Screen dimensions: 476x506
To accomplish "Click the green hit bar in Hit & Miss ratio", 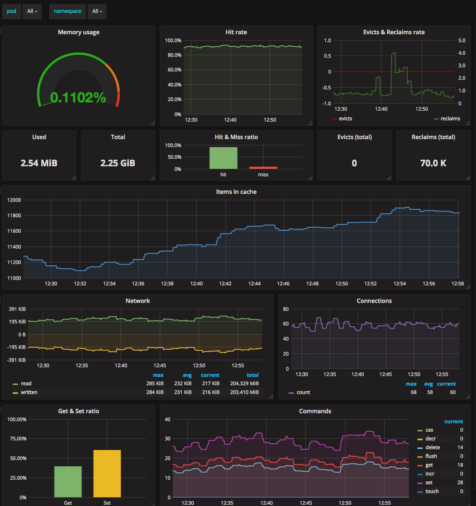I will click(x=223, y=158).
